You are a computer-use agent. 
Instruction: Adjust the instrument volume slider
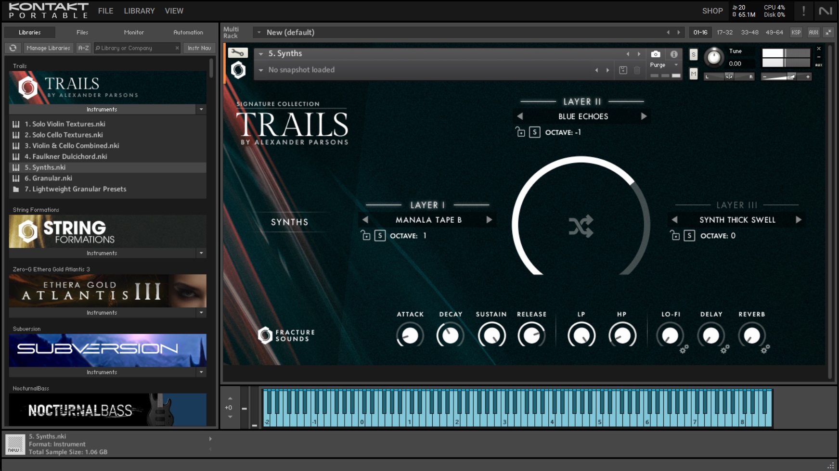click(x=786, y=76)
